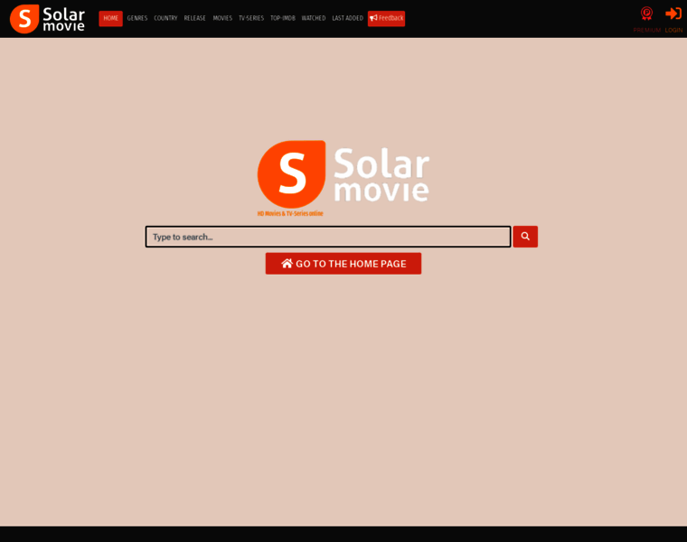Click the Go To The Home Page button

point(343,264)
